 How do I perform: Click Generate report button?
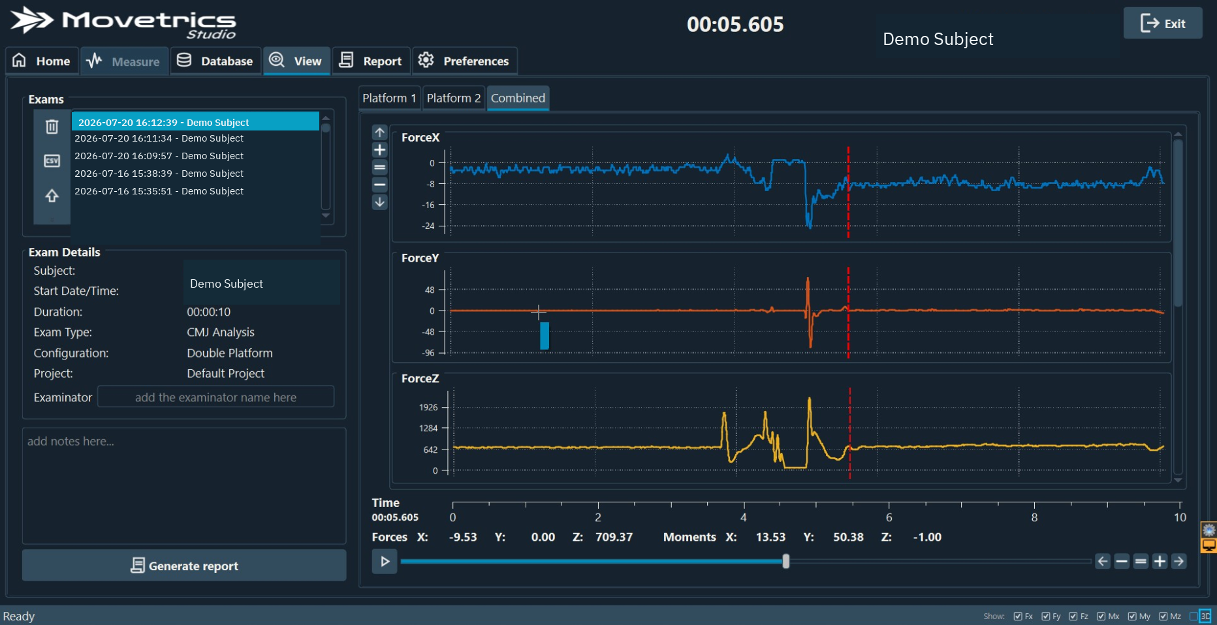184,566
